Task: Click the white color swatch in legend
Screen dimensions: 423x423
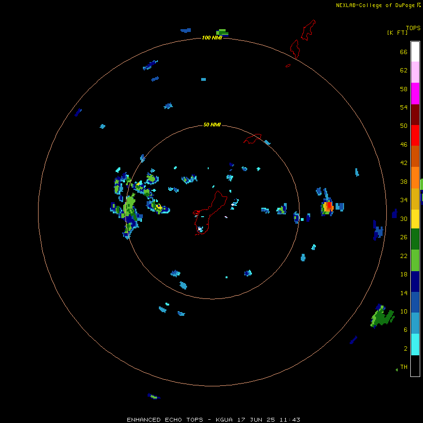Action: (x=415, y=52)
